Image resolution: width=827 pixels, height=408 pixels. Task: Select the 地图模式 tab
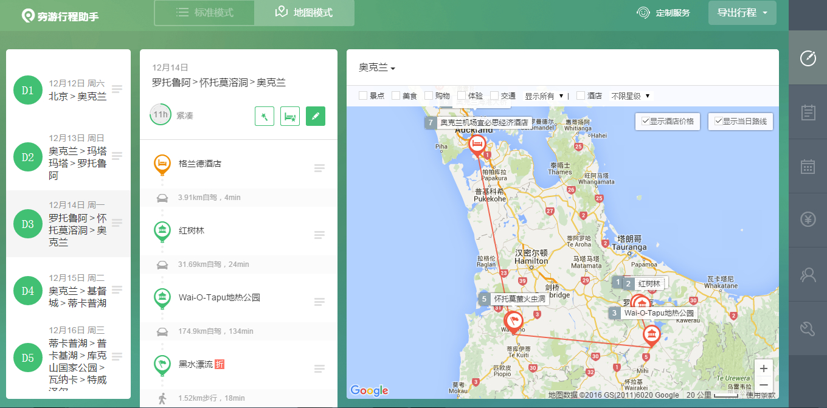click(x=304, y=13)
